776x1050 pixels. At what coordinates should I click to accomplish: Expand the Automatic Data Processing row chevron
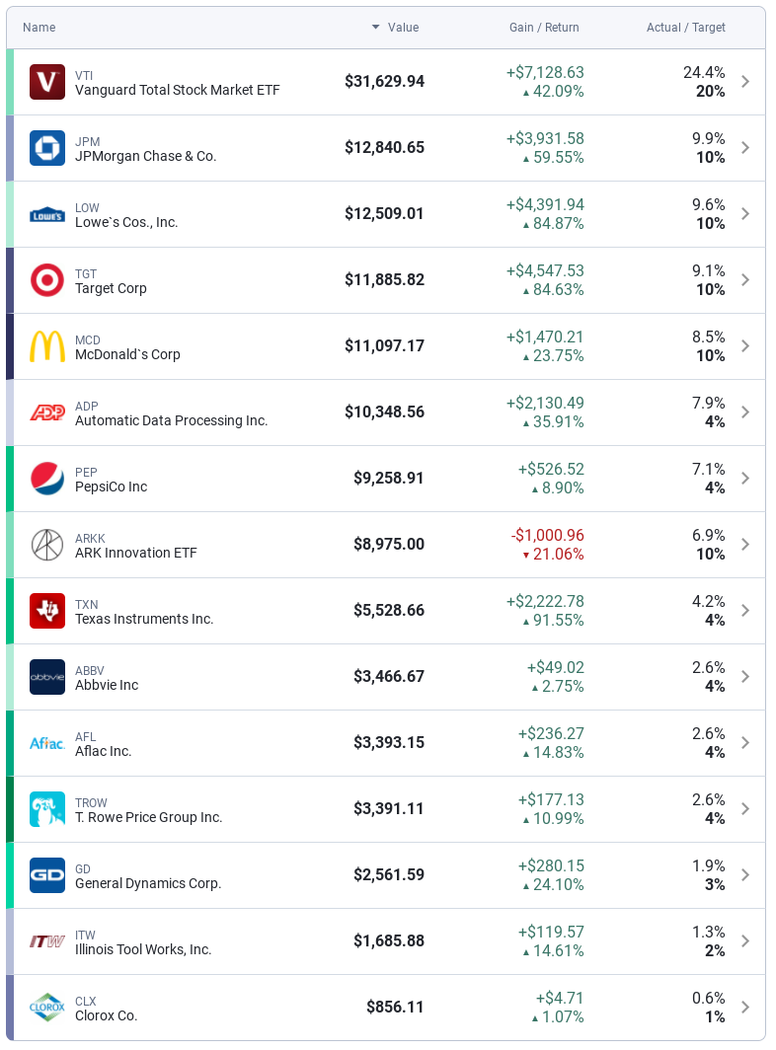pos(745,412)
